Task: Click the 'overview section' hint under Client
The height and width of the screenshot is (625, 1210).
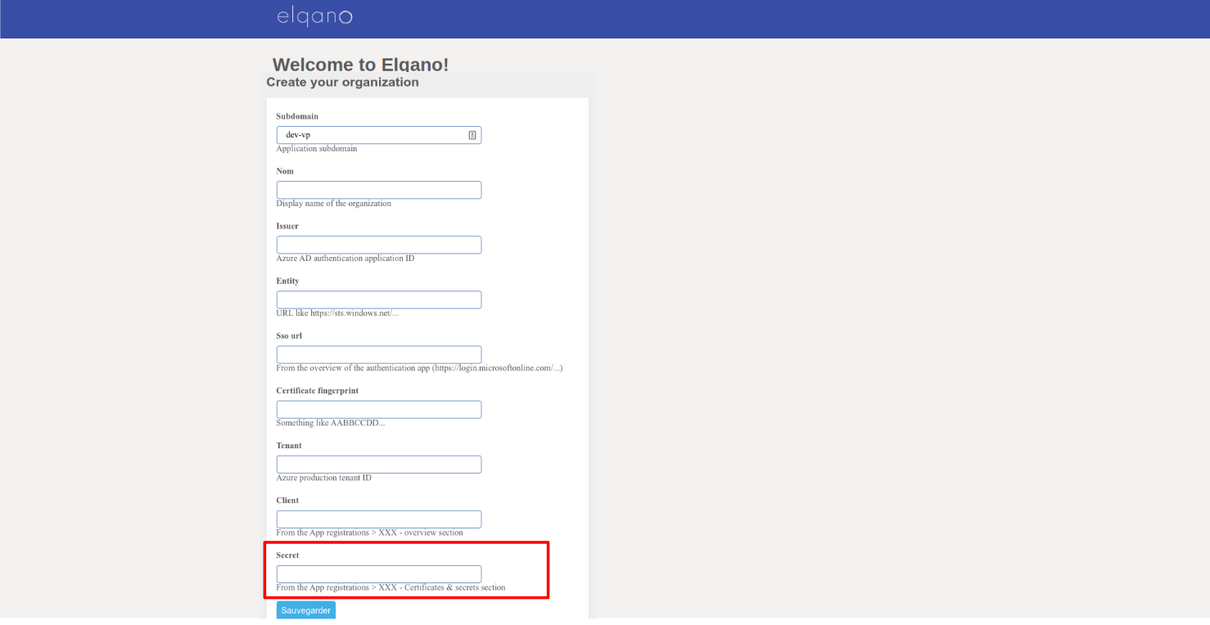Action: point(370,533)
